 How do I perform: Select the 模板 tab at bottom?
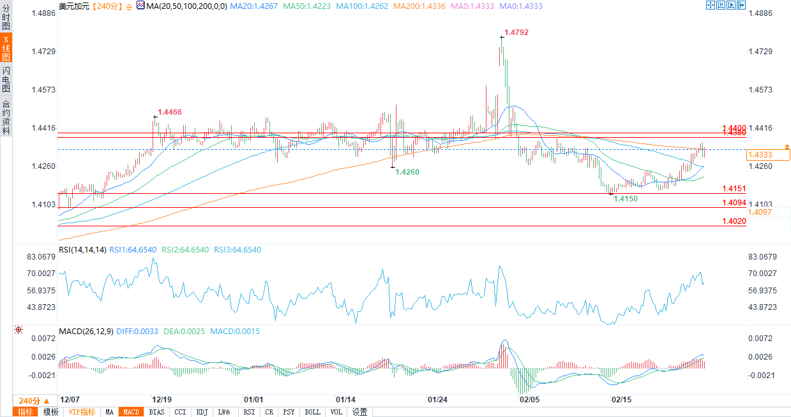[50, 412]
